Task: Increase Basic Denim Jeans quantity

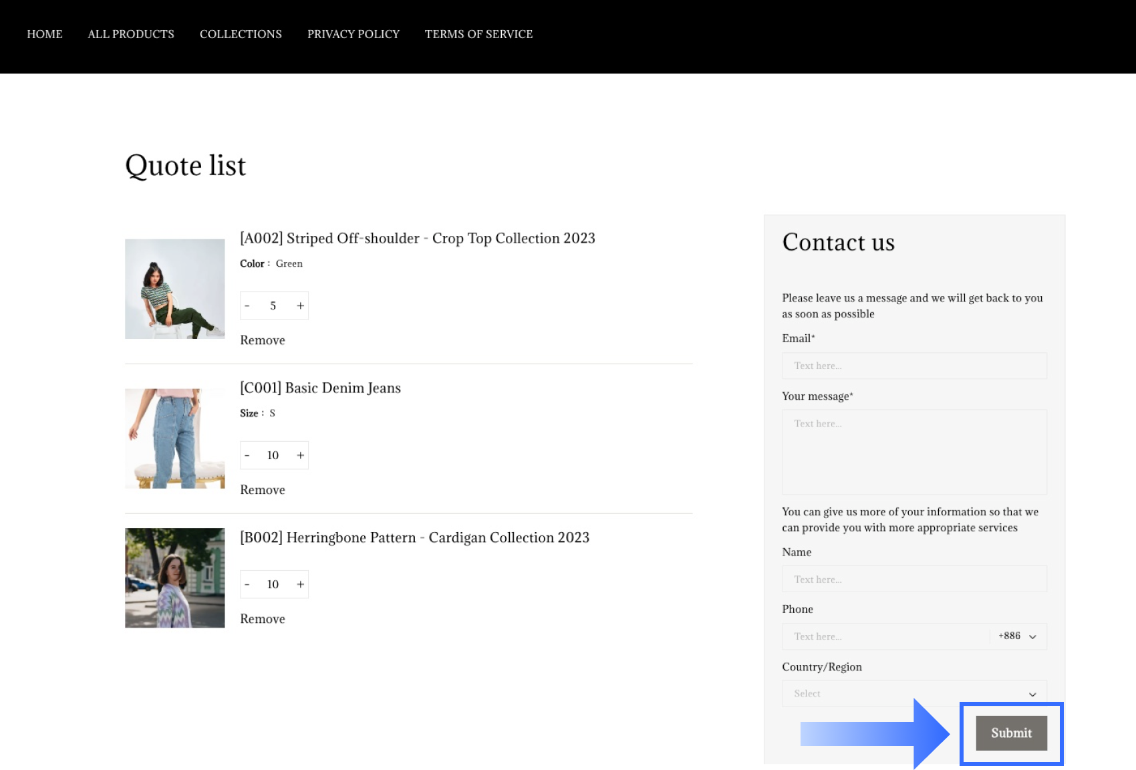Action: [301, 456]
